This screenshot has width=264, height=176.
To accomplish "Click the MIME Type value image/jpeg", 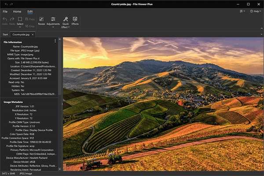I will click(27, 55).
